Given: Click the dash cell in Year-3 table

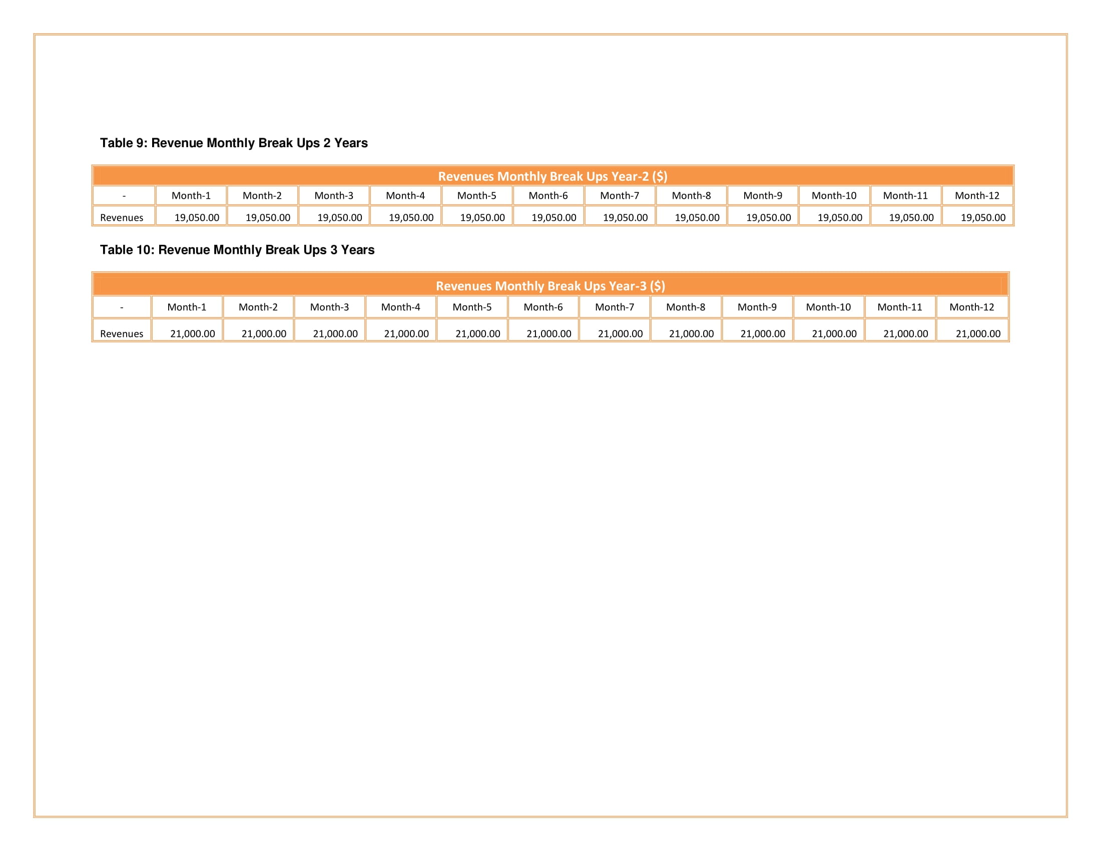Looking at the screenshot, I should 122,307.
